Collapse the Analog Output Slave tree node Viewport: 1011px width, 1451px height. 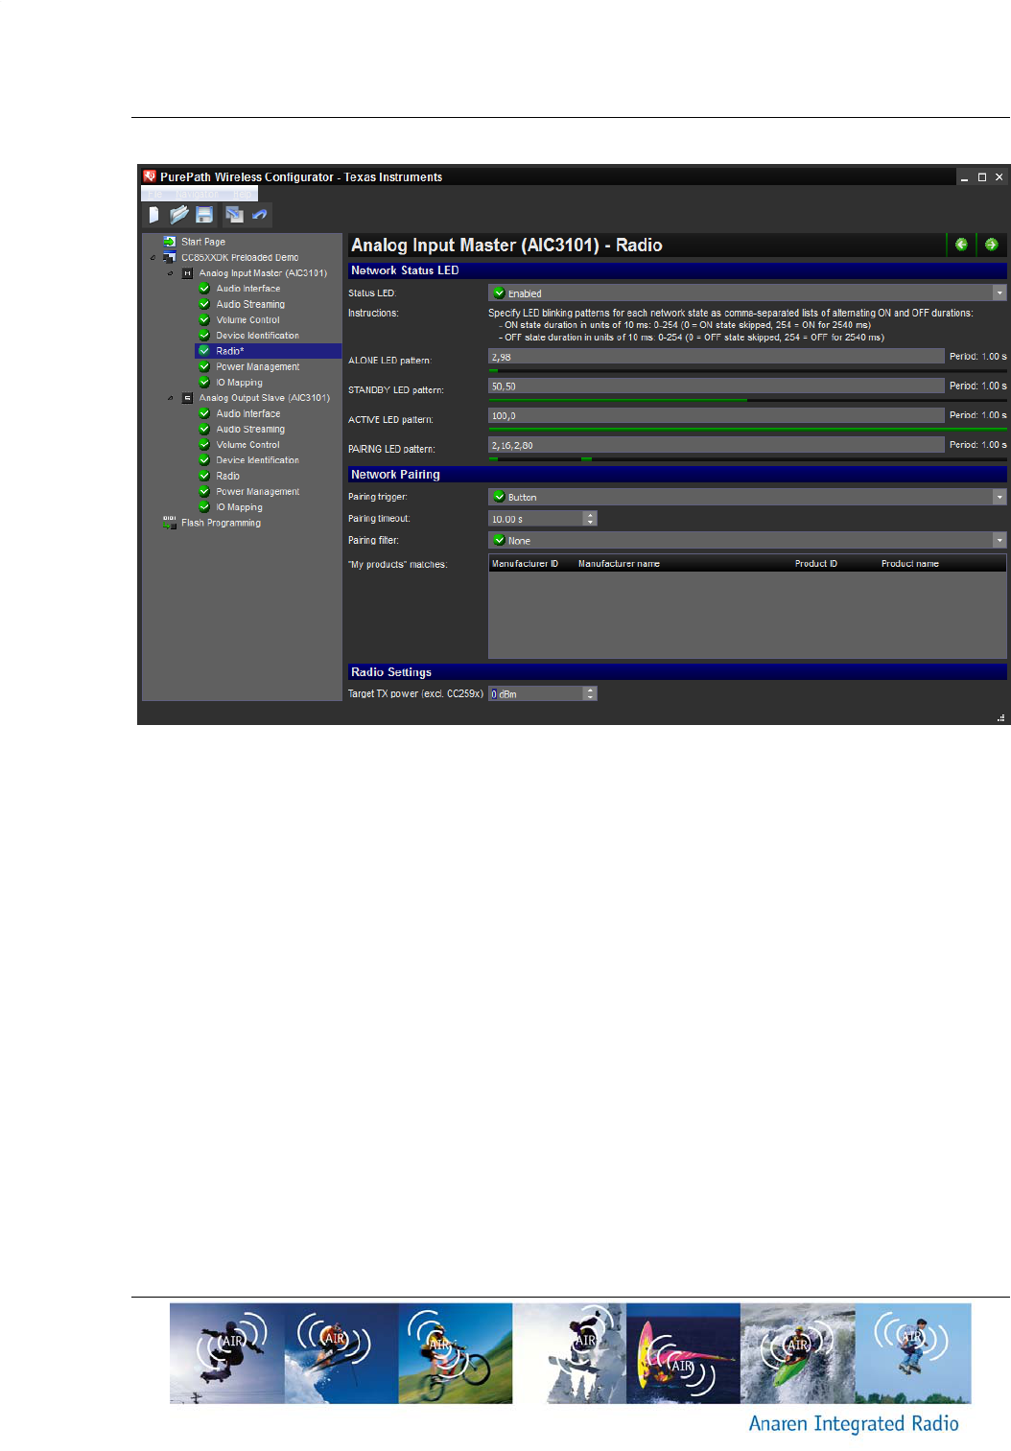pos(171,398)
